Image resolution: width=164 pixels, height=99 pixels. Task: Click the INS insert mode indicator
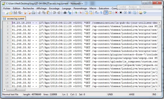(x=154, y=94)
